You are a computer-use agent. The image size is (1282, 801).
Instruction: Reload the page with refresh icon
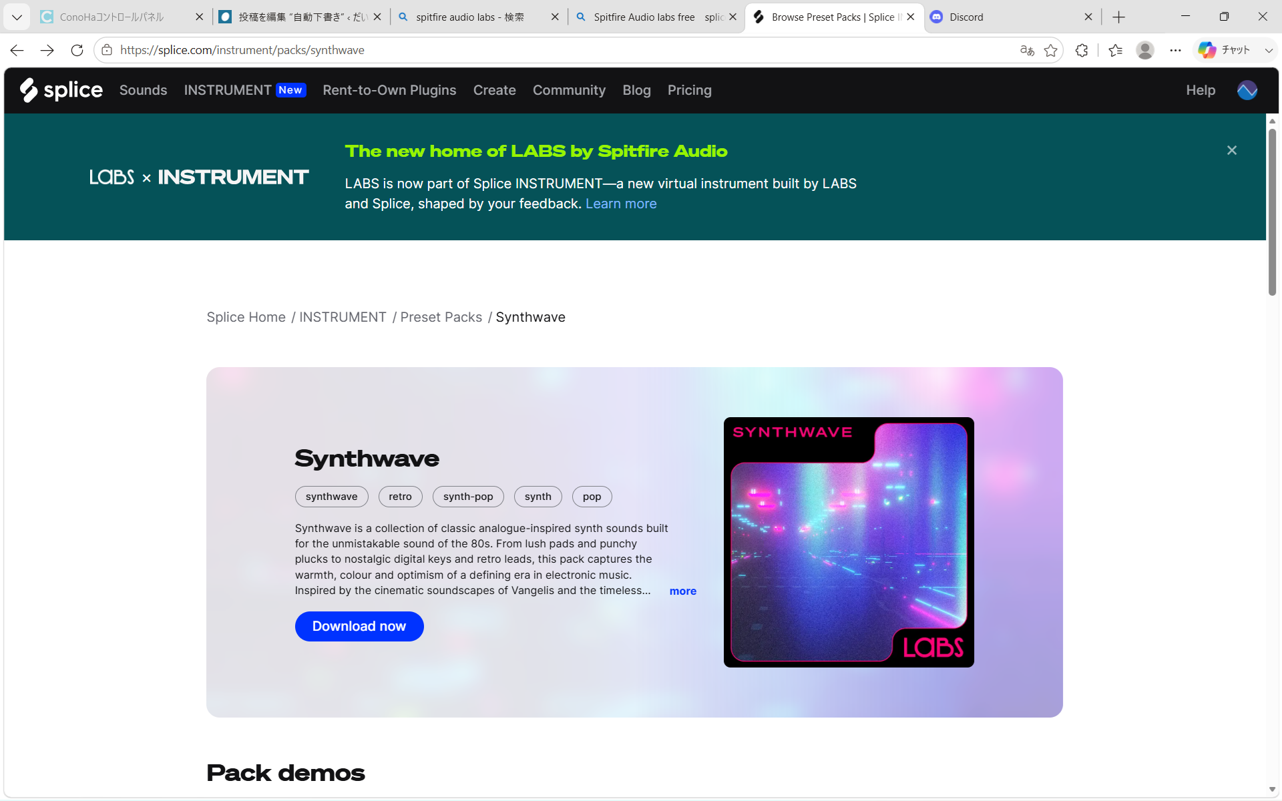tap(77, 50)
